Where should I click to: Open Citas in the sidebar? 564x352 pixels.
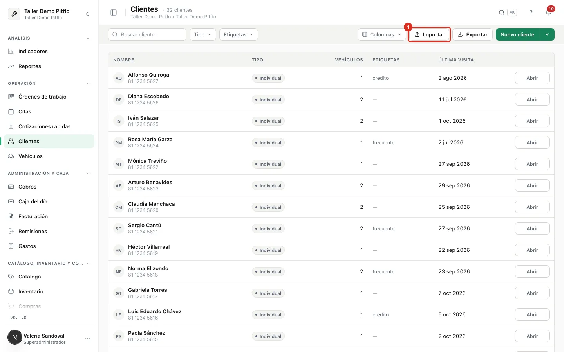(49, 111)
